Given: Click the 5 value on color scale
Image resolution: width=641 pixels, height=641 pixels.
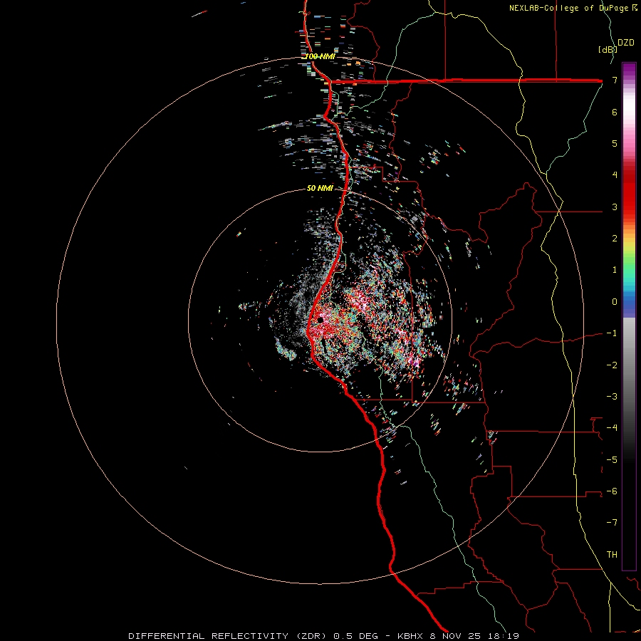Looking at the screenshot, I should [x=615, y=143].
